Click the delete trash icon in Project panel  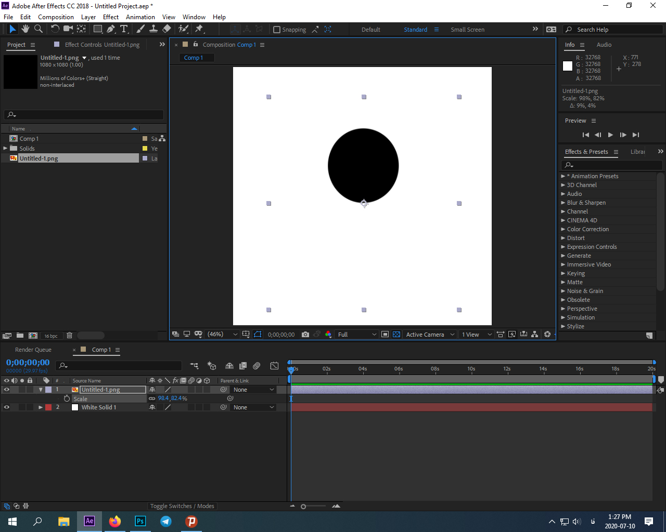(x=69, y=336)
